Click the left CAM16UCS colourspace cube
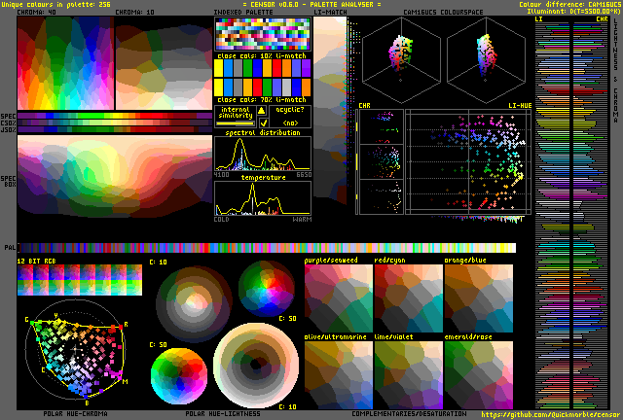Screen dimensions: 623x420 pos(401,59)
